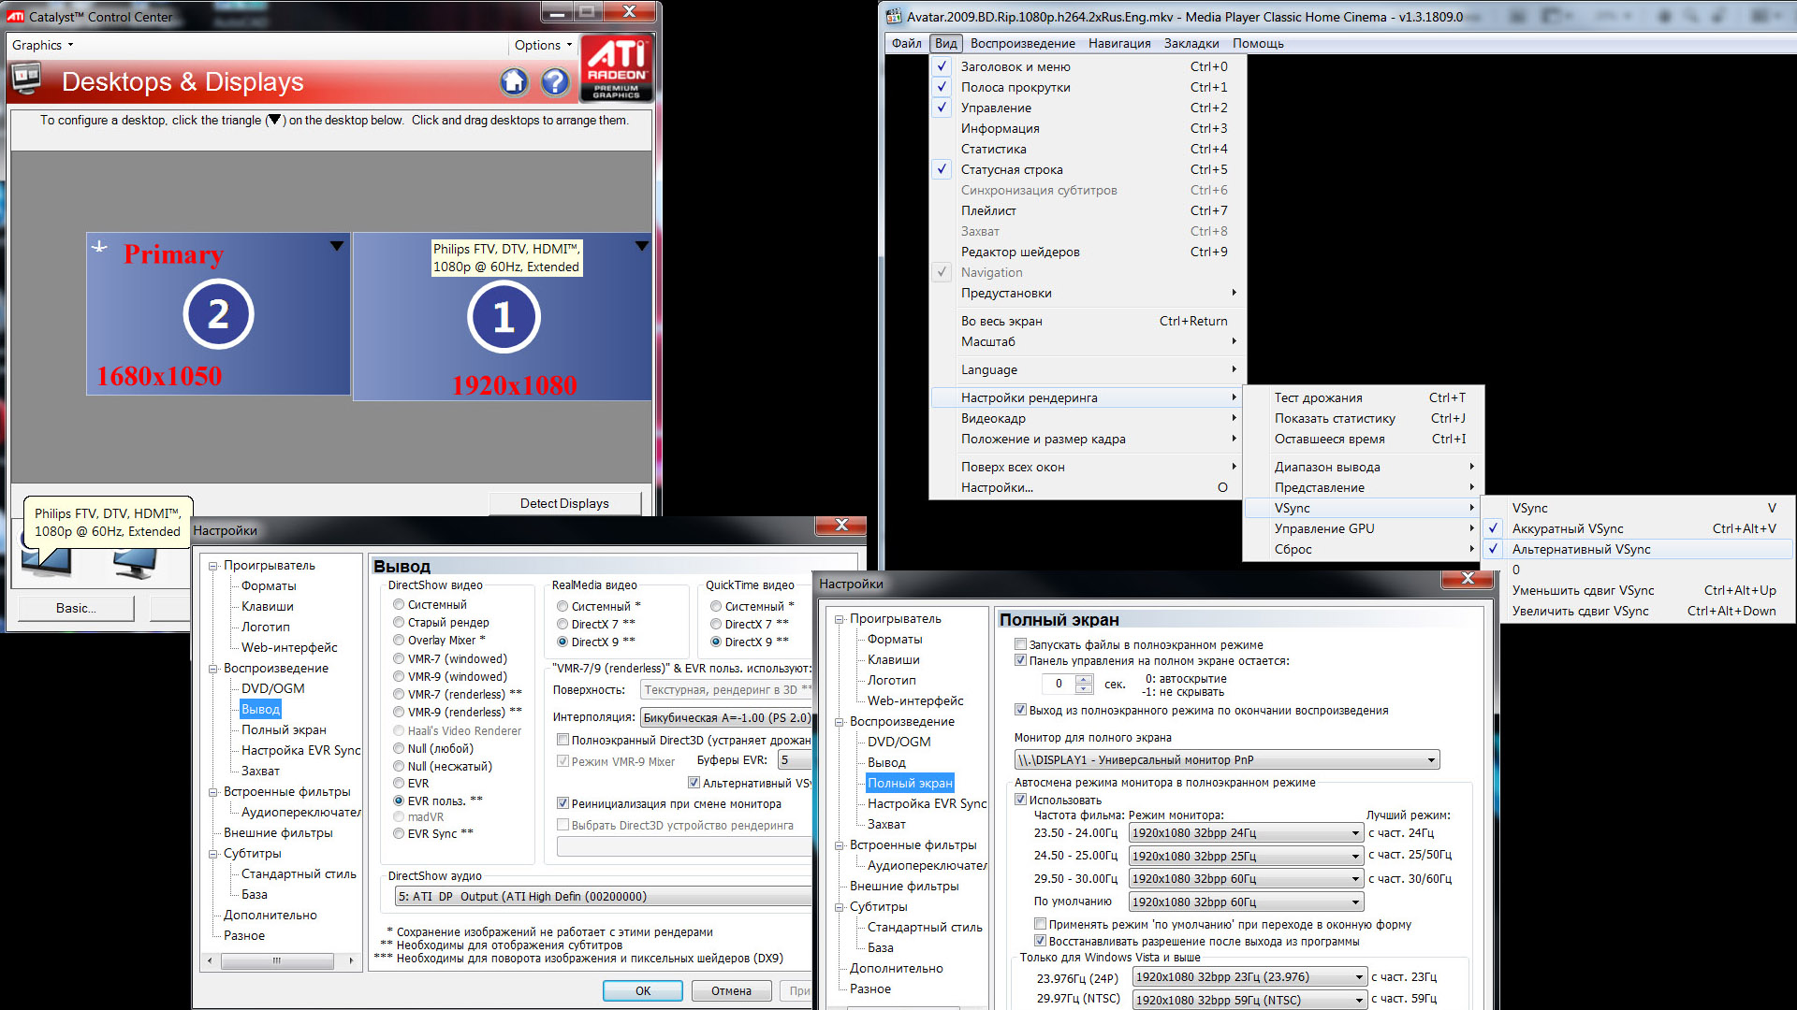
Task: Click triangle on Primary desktop 2
Action: click(x=337, y=246)
